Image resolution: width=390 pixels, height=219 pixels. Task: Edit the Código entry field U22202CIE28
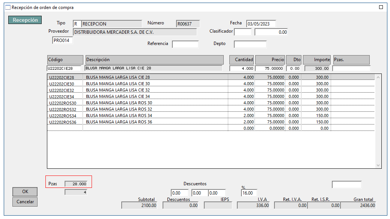pos(64,68)
